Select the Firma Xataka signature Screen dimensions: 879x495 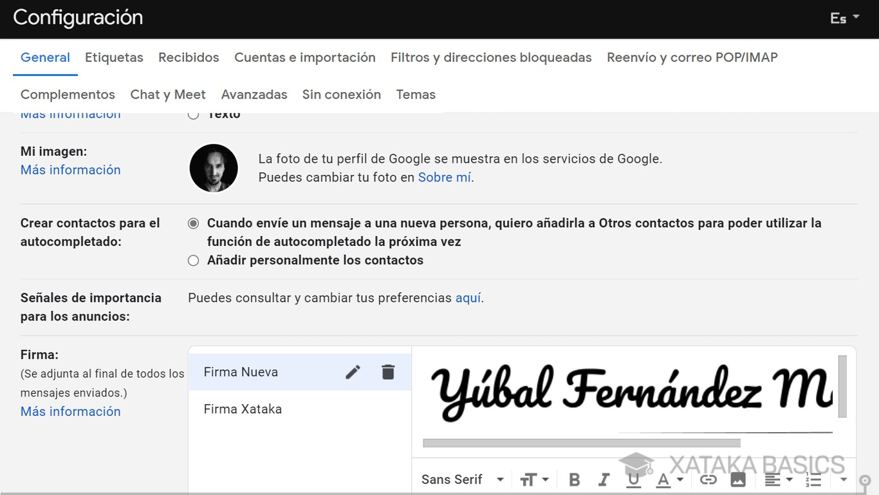pos(243,409)
